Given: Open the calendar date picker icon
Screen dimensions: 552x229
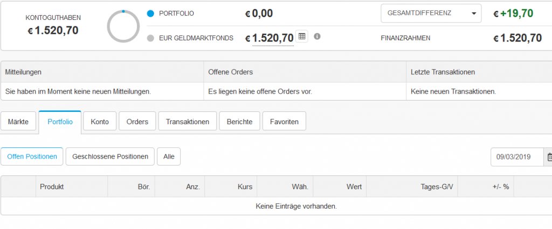Looking at the screenshot, I should (549, 157).
